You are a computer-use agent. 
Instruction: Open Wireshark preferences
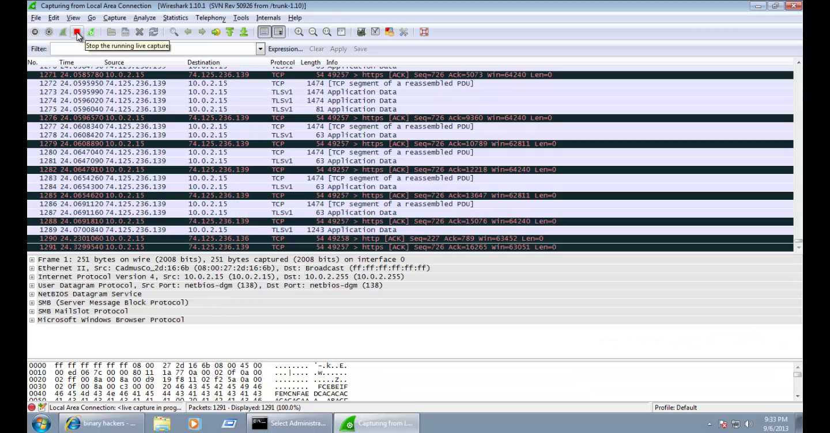[403, 32]
